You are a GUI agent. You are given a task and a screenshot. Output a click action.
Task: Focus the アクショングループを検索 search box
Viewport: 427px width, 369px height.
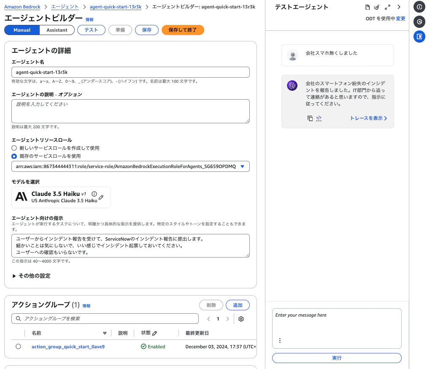click(x=105, y=319)
